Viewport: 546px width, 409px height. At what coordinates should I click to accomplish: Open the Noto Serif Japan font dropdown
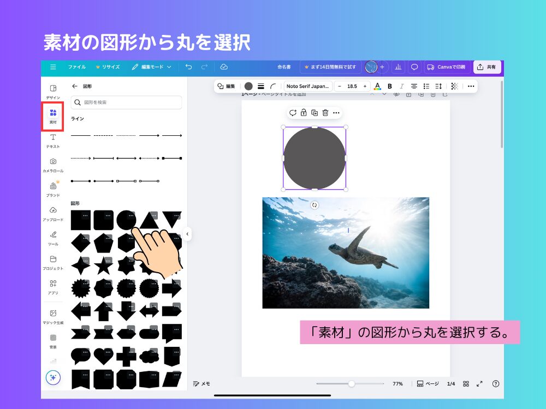coord(308,86)
